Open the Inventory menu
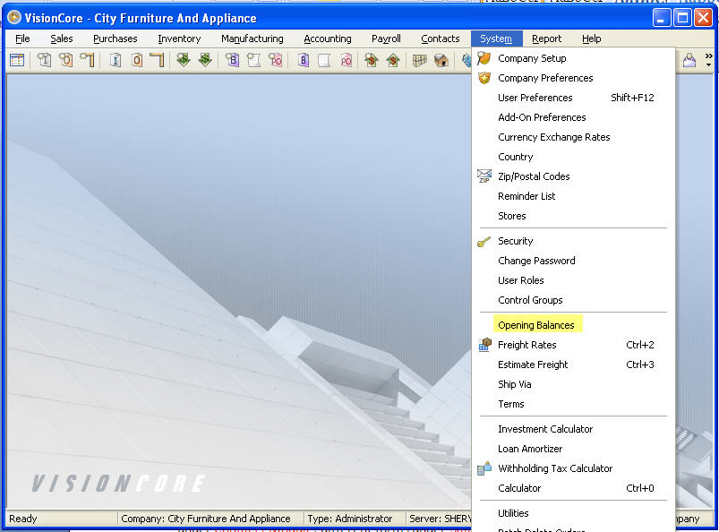The height and width of the screenshot is (532, 719). coord(179,39)
